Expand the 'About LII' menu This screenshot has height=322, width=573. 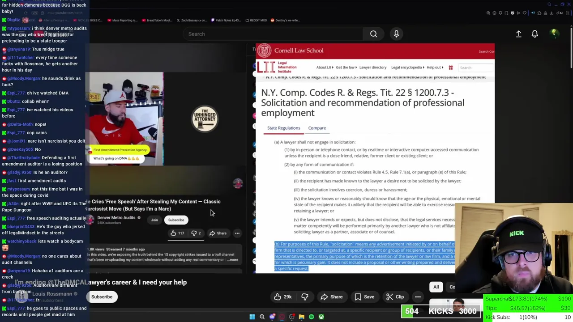click(325, 68)
